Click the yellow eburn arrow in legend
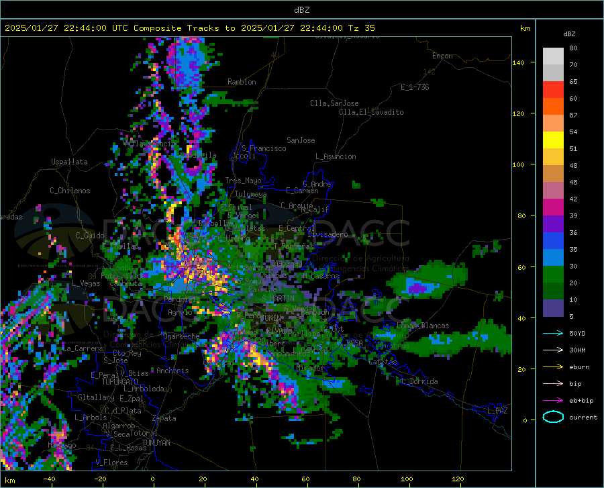 (553, 367)
